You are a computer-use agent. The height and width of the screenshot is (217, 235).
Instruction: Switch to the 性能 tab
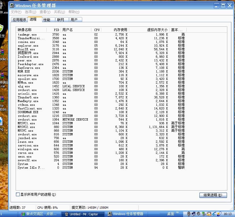(x=49, y=20)
